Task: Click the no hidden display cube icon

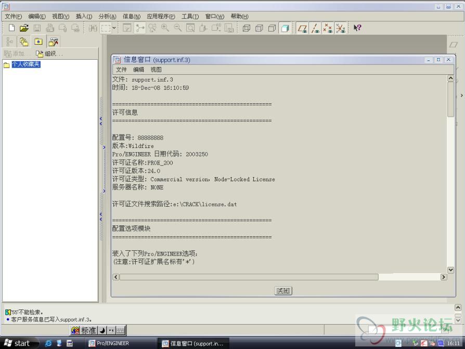Action: (272, 28)
